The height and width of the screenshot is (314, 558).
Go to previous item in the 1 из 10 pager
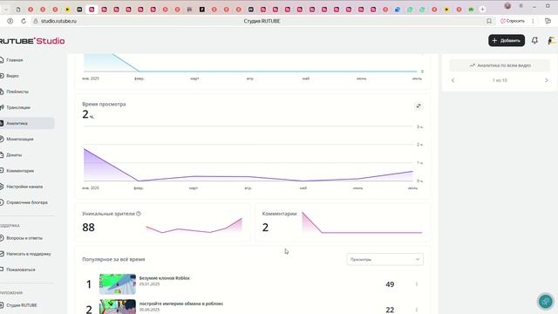point(453,80)
